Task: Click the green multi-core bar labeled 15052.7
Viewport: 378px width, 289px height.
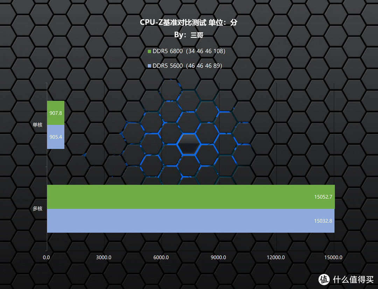Action: tap(191, 197)
